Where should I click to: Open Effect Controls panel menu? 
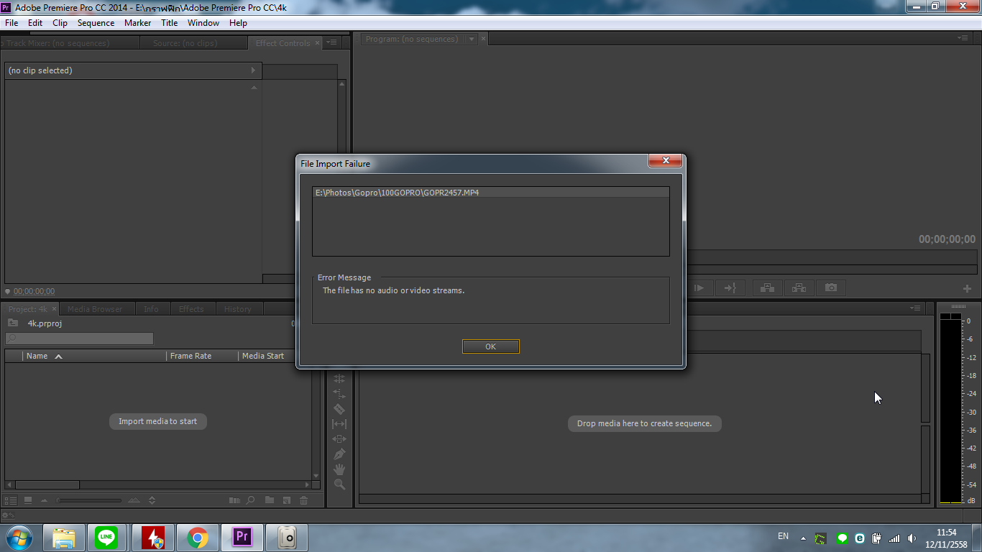coord(331,43)
